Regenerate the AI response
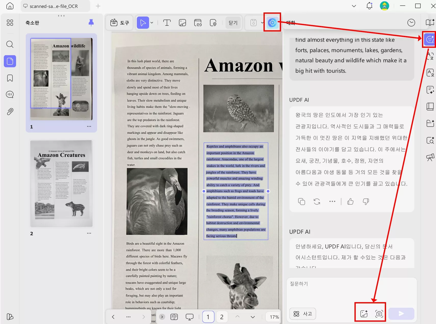Screen dimensions: 436x324 click(317, 201)
